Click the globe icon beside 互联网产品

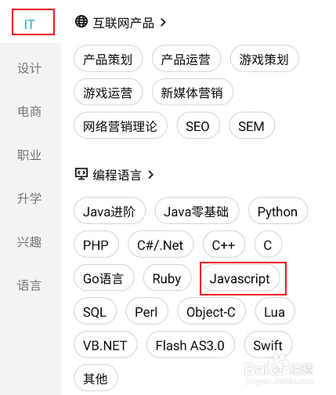click(81, 21)
